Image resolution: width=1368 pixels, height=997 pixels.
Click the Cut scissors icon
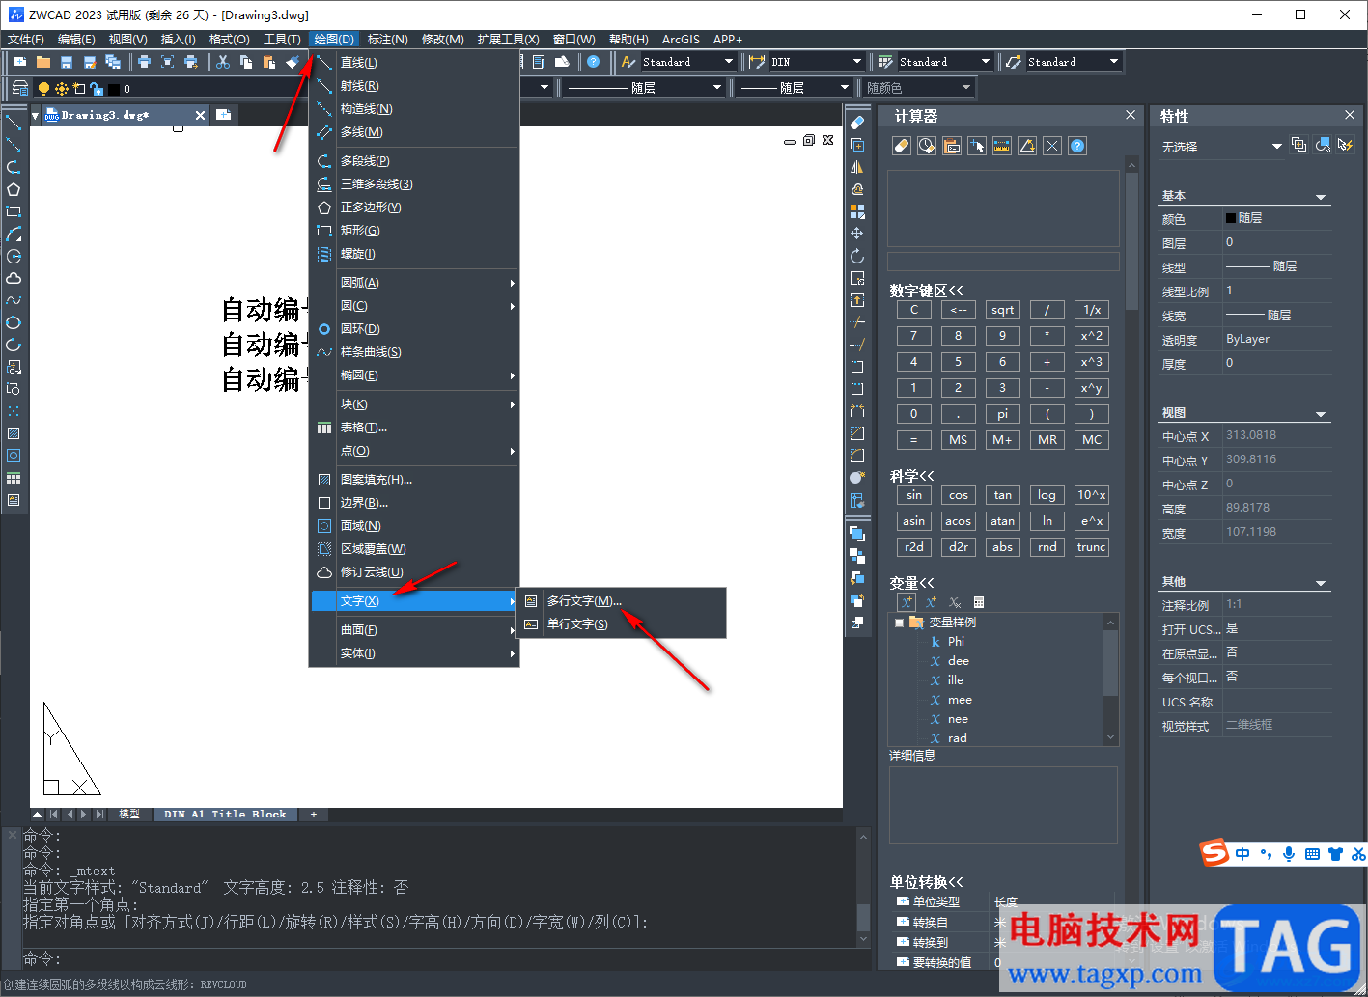point(223,62)
